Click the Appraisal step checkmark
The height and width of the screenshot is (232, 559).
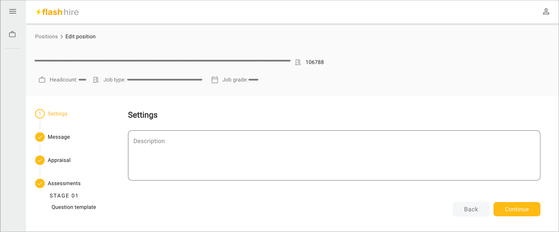40,160
